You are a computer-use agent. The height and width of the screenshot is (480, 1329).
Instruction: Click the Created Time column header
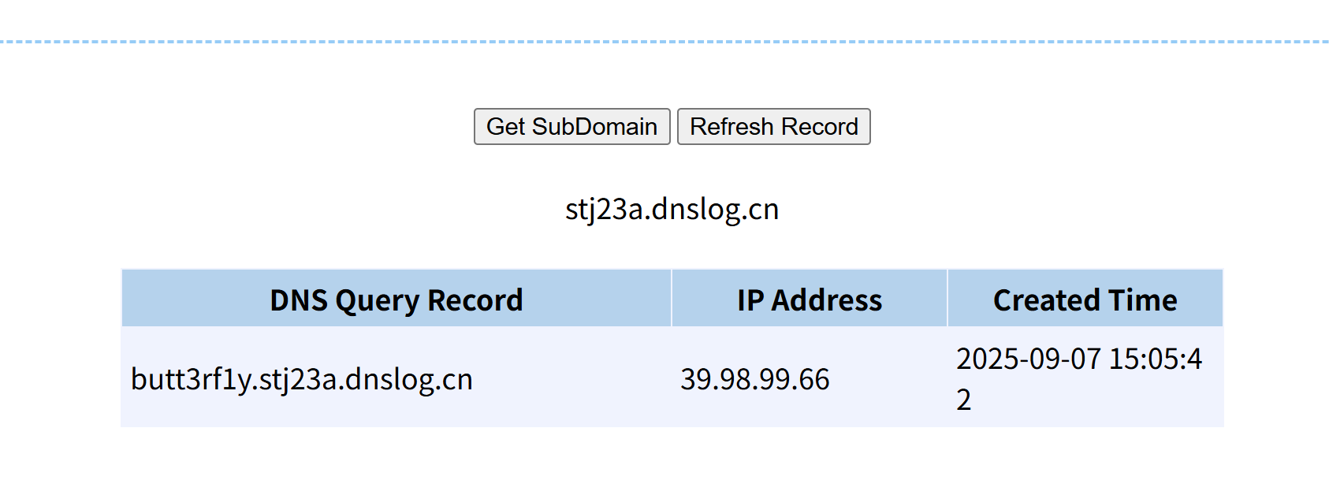[1085, 300]
